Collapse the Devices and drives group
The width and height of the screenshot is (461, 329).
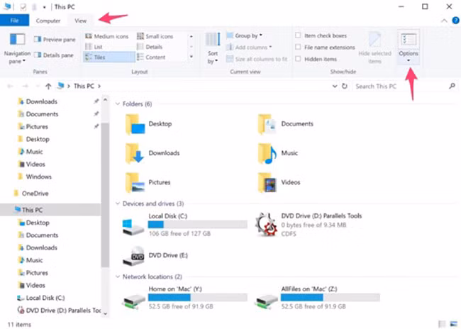click(x=118, y=203)
